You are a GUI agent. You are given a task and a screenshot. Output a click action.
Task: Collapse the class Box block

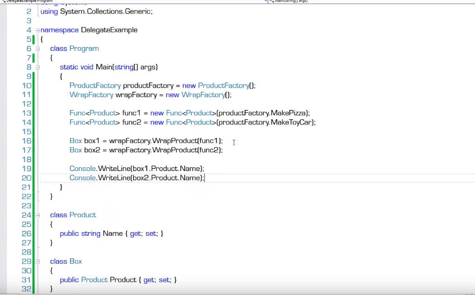[38, 261]
